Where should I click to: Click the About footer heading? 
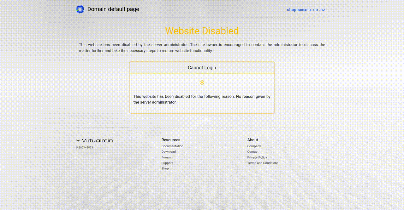point(253,140)
